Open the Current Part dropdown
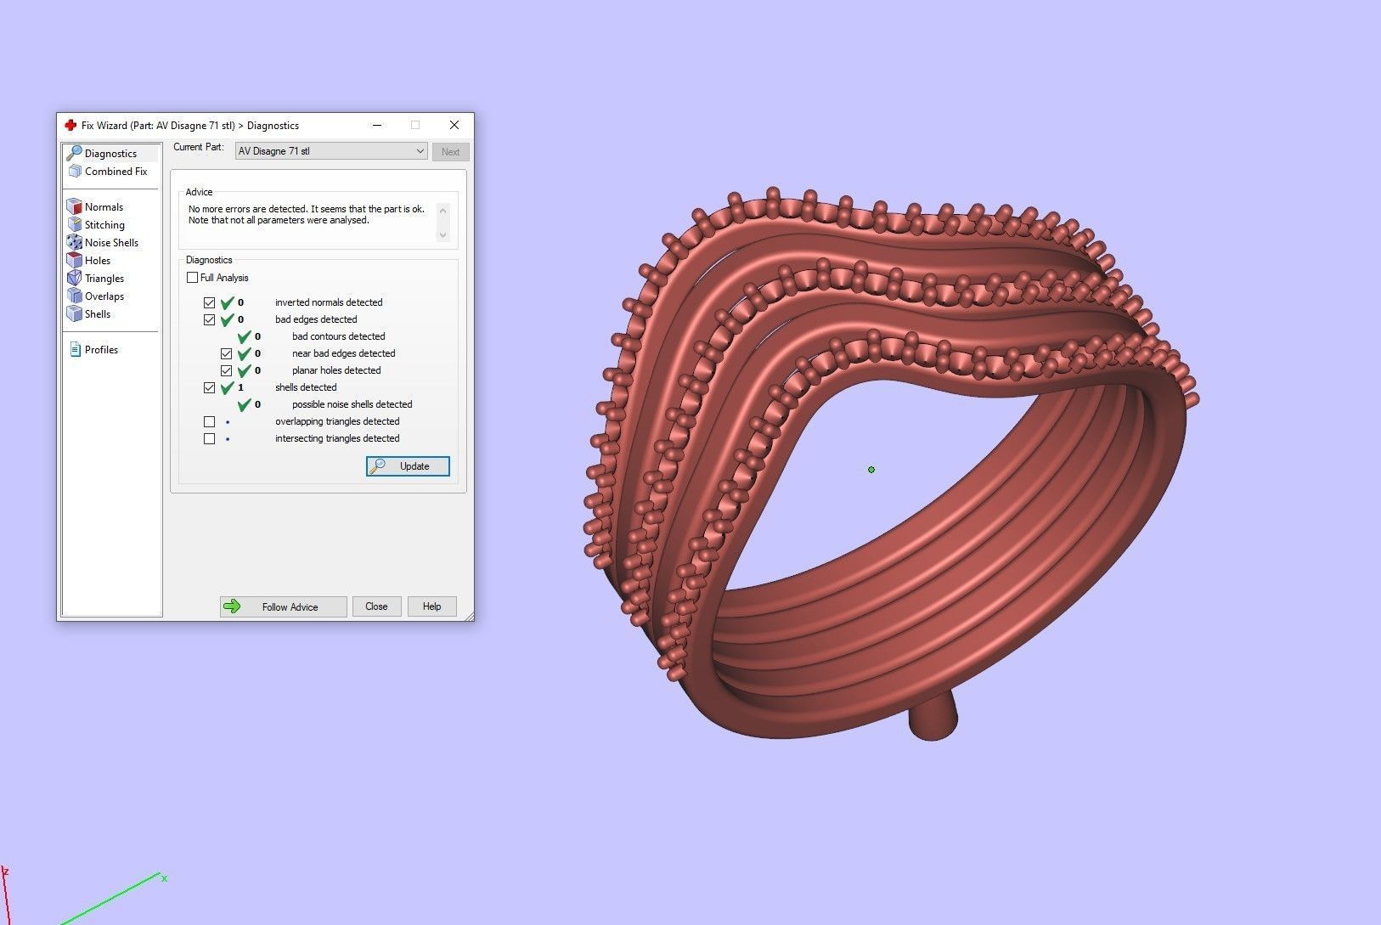 point(331,151)
